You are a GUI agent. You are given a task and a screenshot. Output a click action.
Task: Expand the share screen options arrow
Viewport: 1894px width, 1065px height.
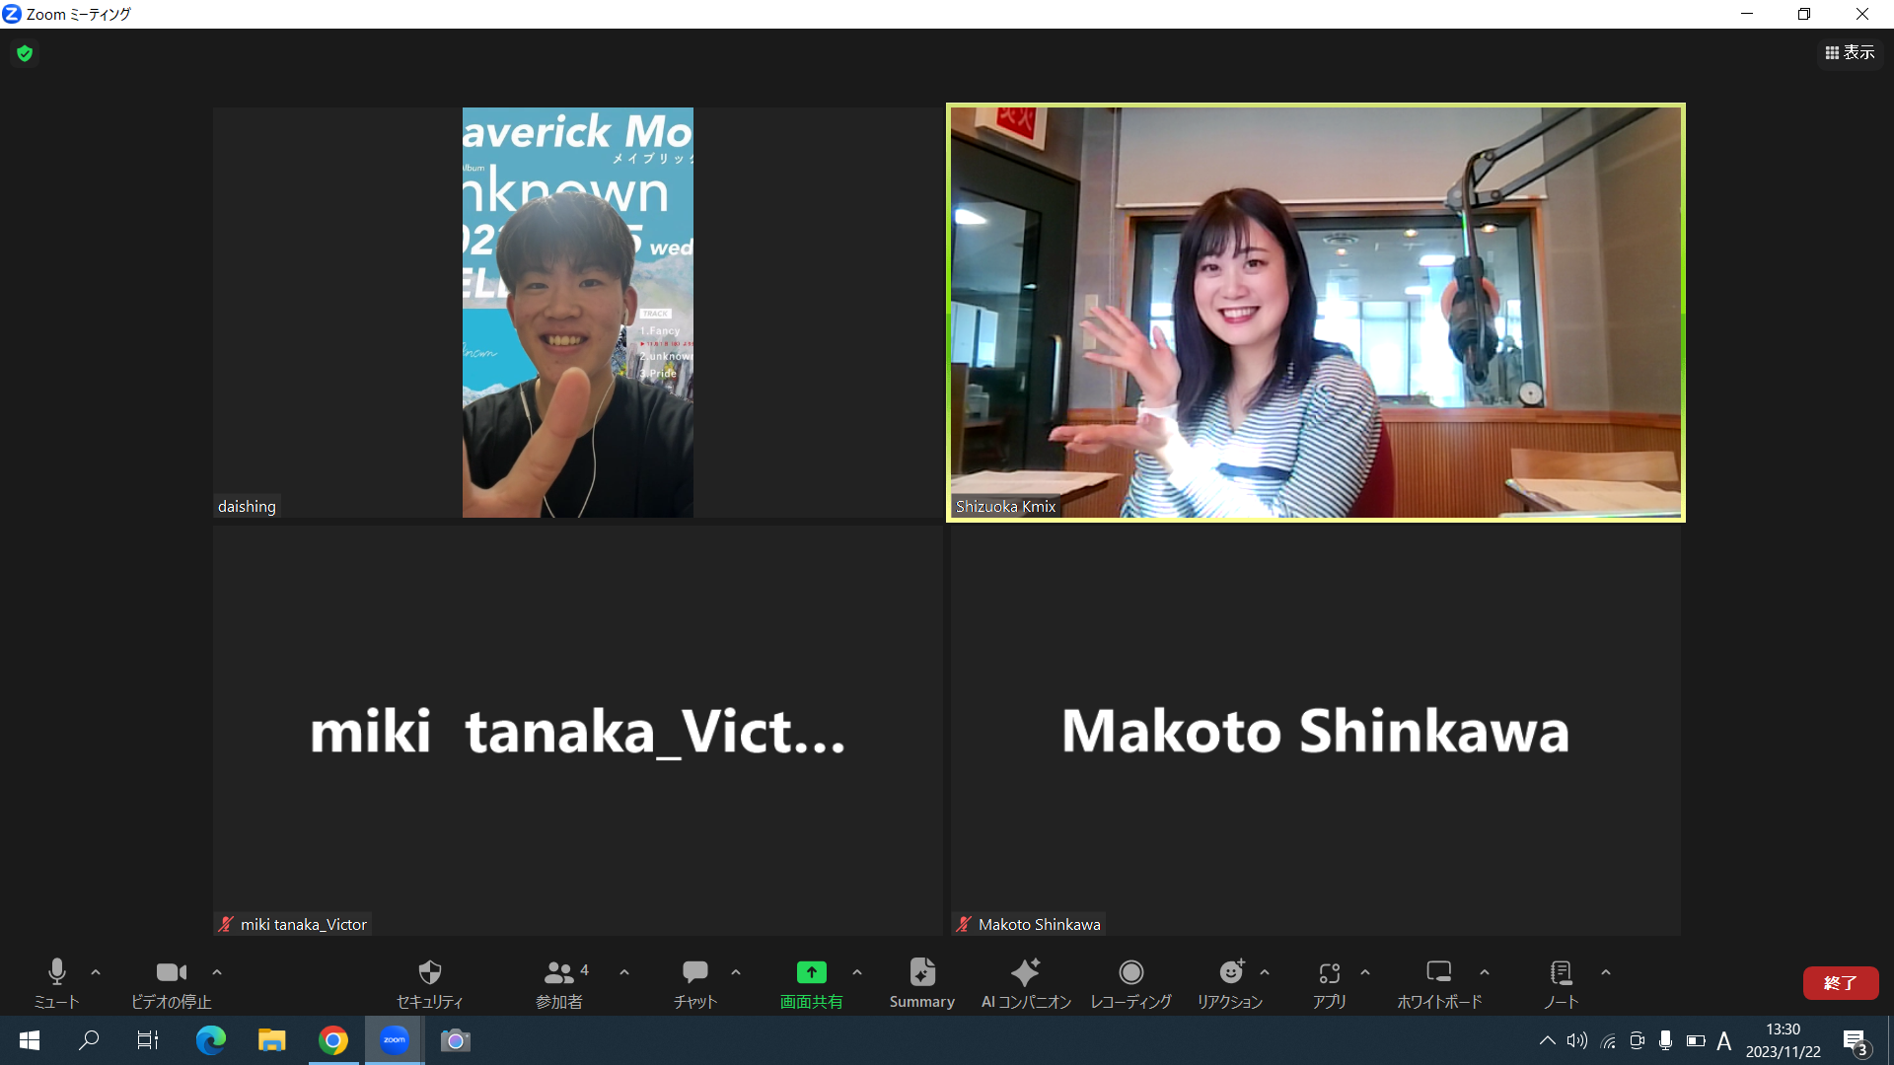pyautogui.click(x=857, y=972)
